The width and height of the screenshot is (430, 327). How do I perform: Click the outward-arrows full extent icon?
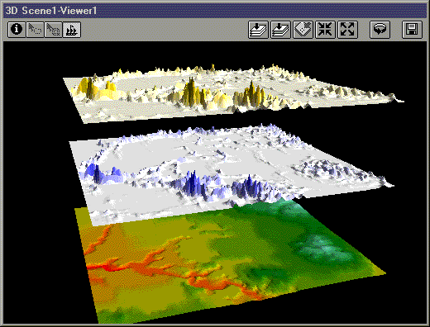coord(347,29)
